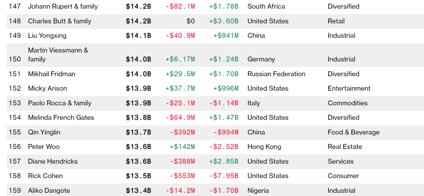Open Martin Viessmann & family entry

coord(58,55)
